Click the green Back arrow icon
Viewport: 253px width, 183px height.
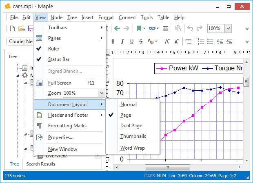117,28
